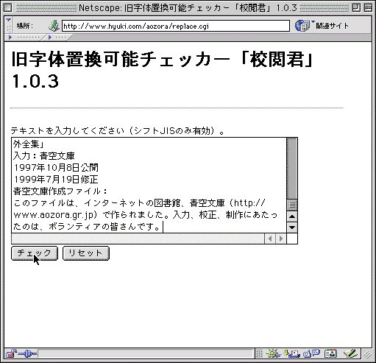Viewport: 376px width, 363px height.
Task: Open Composer from the component bar
Action: [350, 353]
